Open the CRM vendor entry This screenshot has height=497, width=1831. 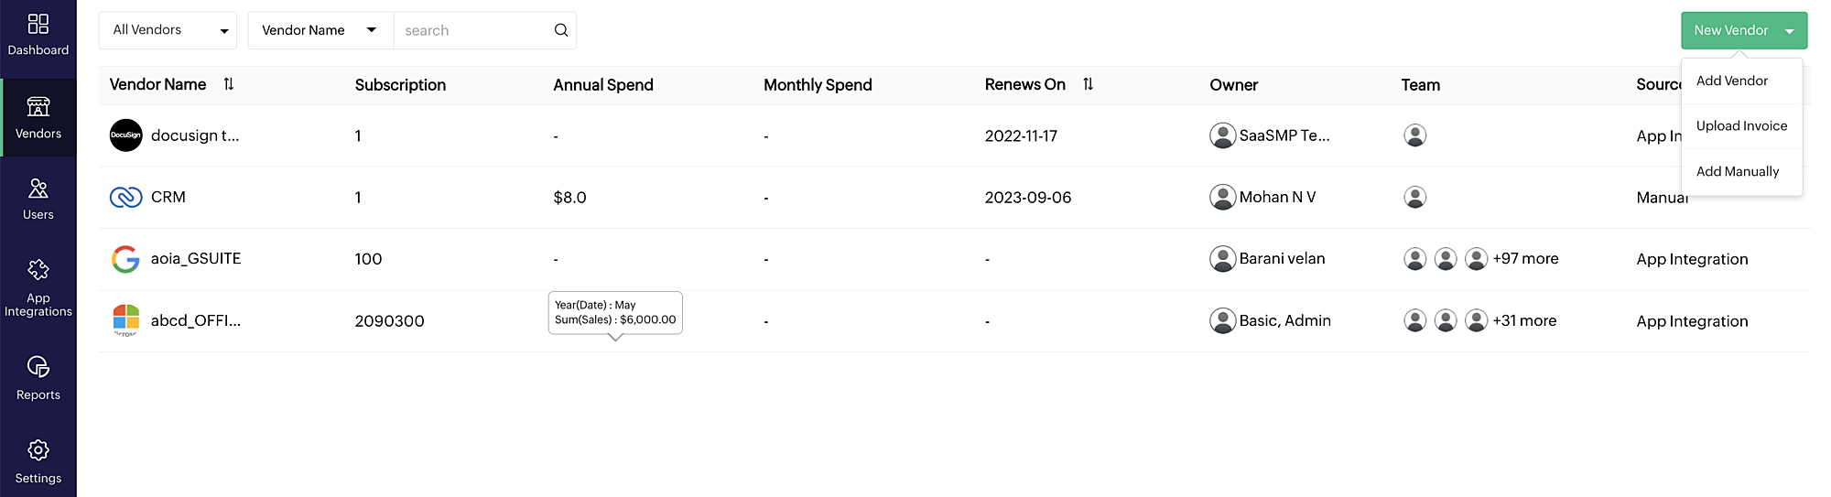click(168, 197)
